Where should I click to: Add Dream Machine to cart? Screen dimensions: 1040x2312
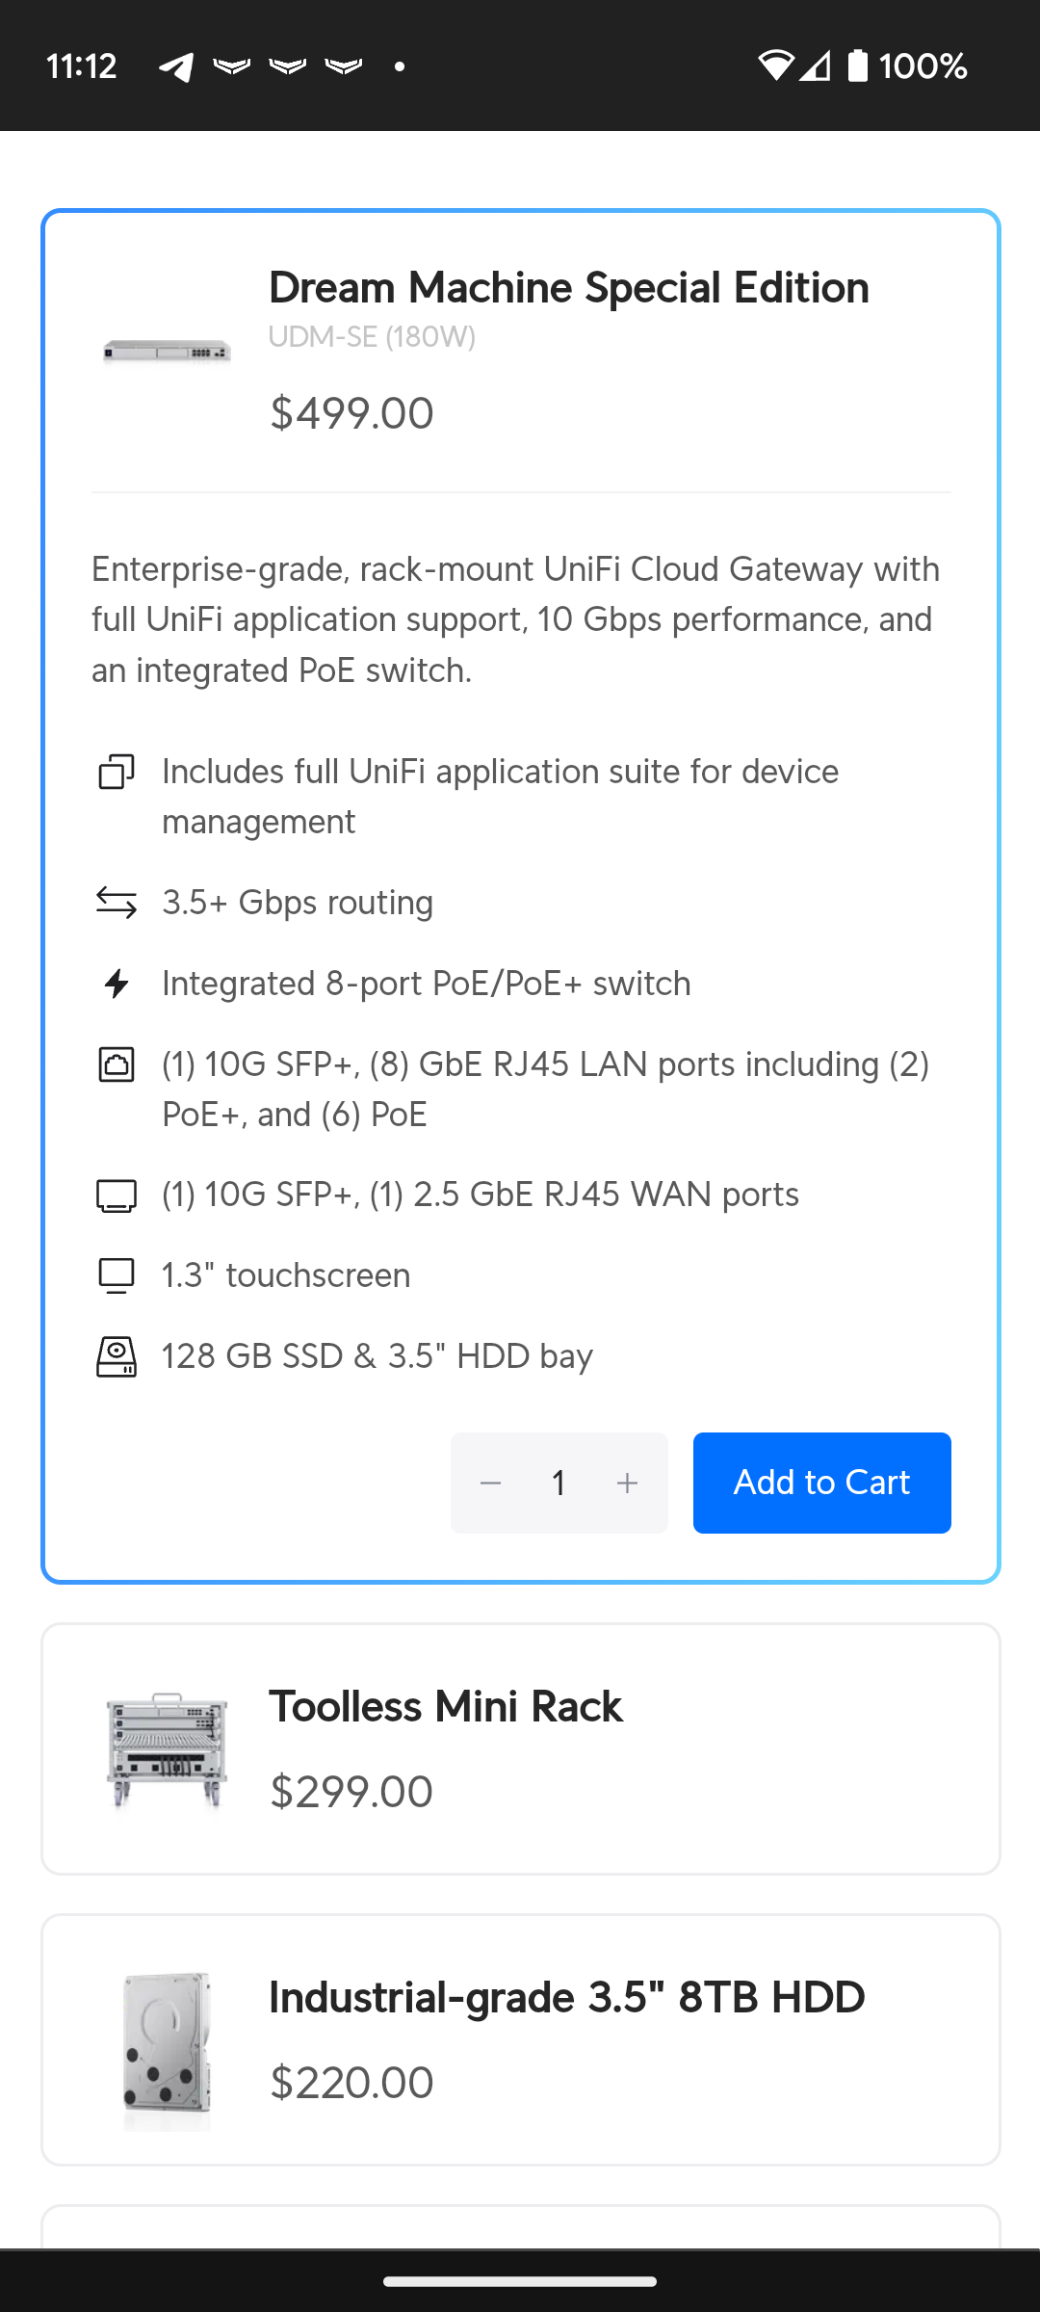(822, 1483)
